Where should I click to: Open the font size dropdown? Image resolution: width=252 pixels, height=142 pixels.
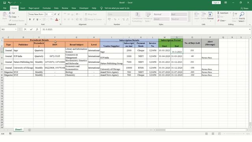(x=52, y=14)
